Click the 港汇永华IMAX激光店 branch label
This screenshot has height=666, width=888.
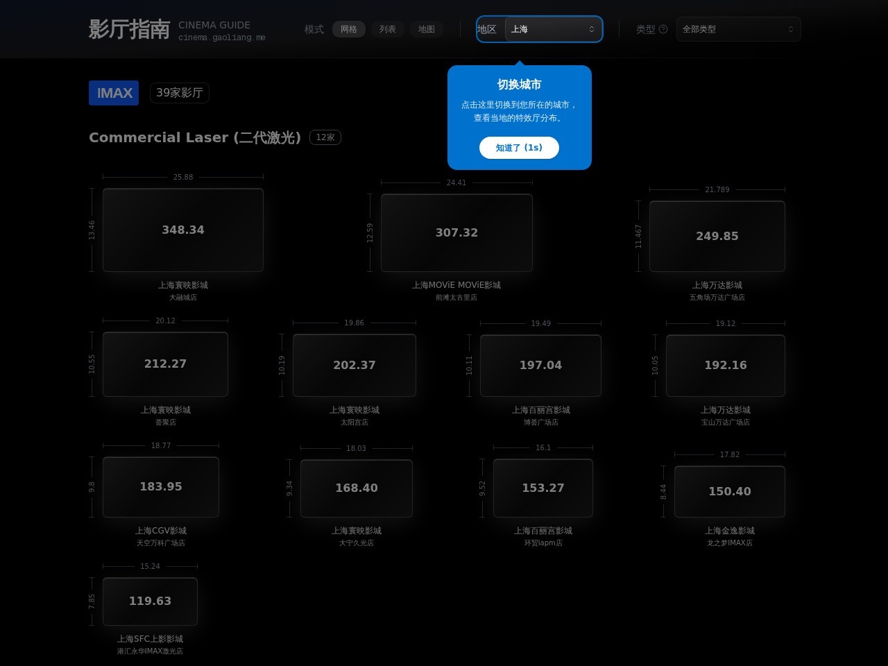pos(150,651)
